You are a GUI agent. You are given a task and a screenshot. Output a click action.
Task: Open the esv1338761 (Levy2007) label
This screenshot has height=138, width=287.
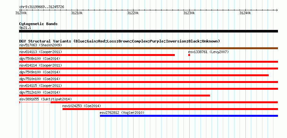click(208, 52)
